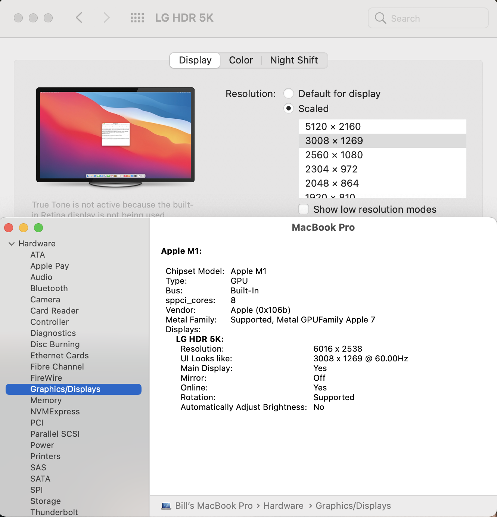Select Bluetooth in the sidebar
Image resolution: width=497 pixels, height=517 pixels.
click(49, 288)
